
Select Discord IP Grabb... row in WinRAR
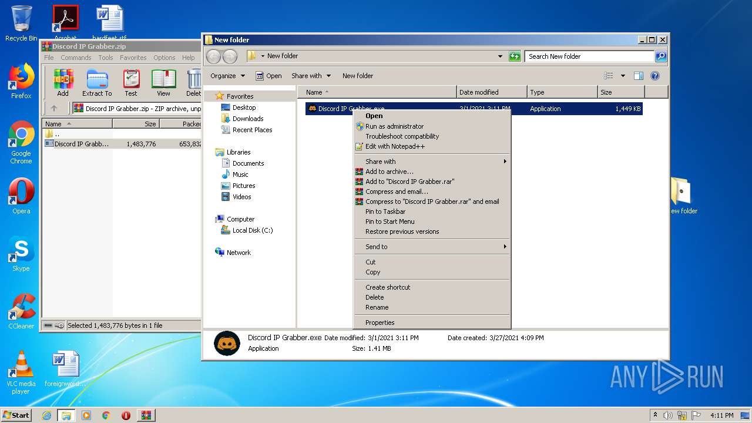pyautogui.click(x=122, y=143)
